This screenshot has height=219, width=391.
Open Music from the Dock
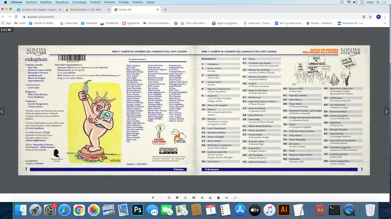click(x=269, y=210)
